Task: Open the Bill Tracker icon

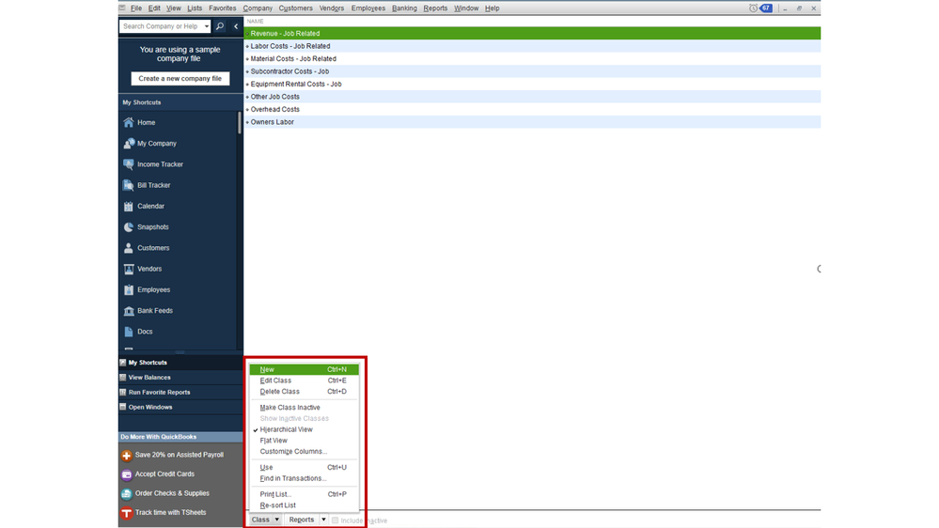Action: pos(129,185)
